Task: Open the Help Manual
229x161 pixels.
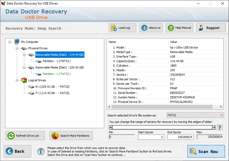Action: [x=179, y=28]
